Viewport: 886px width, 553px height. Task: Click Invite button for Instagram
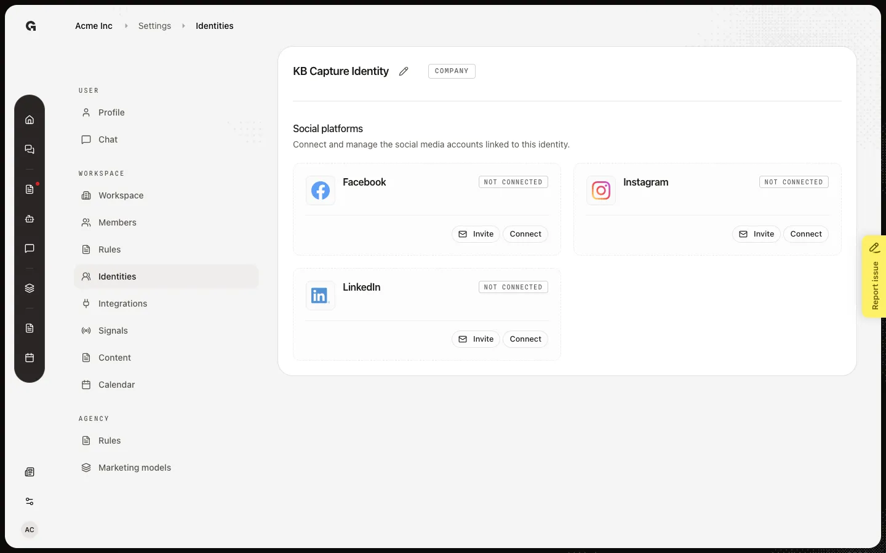click(756, 234)
